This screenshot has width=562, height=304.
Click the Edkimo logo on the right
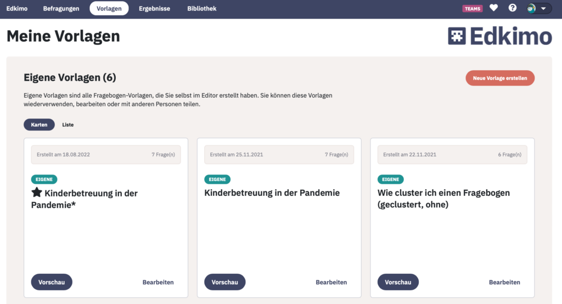pos(499,36)
